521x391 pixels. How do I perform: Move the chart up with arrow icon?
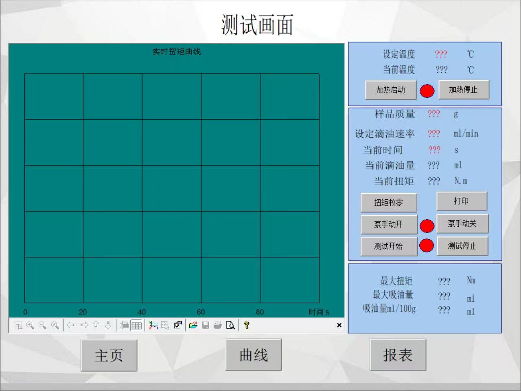tap(96, 325)
